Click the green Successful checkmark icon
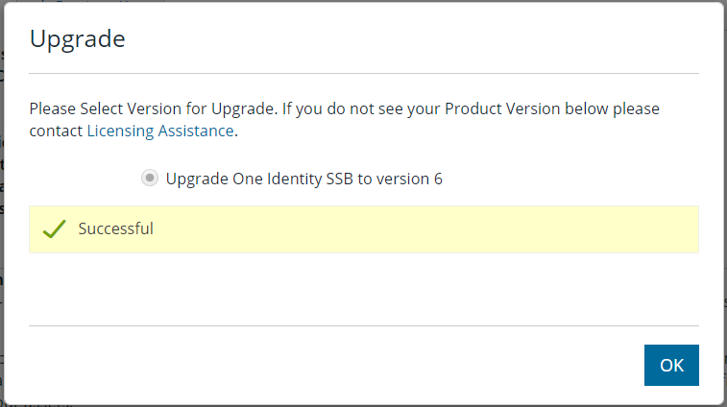The image size is (727, 407). (55, 229)
